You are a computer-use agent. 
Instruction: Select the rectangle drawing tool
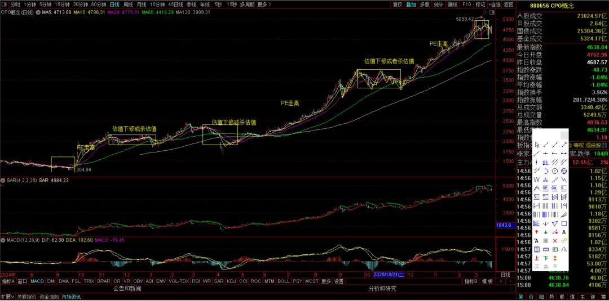[x=564, y=223]
